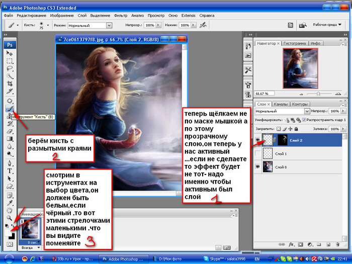352x264 pixels.
Task: Open the Рабочая среда workspace dropdown
Action: (x=327, y=25)
